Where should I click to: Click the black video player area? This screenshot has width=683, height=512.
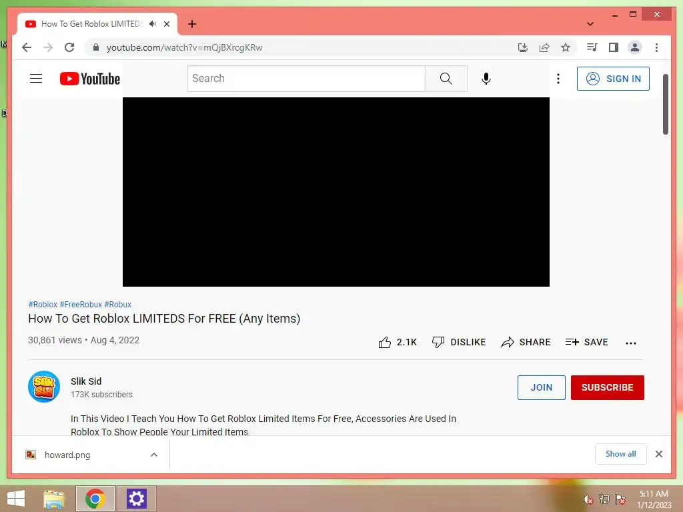336,191
